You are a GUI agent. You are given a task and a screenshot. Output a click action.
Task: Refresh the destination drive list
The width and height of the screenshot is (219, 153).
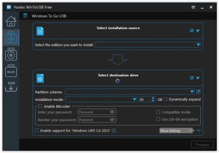tap(192, 78)
